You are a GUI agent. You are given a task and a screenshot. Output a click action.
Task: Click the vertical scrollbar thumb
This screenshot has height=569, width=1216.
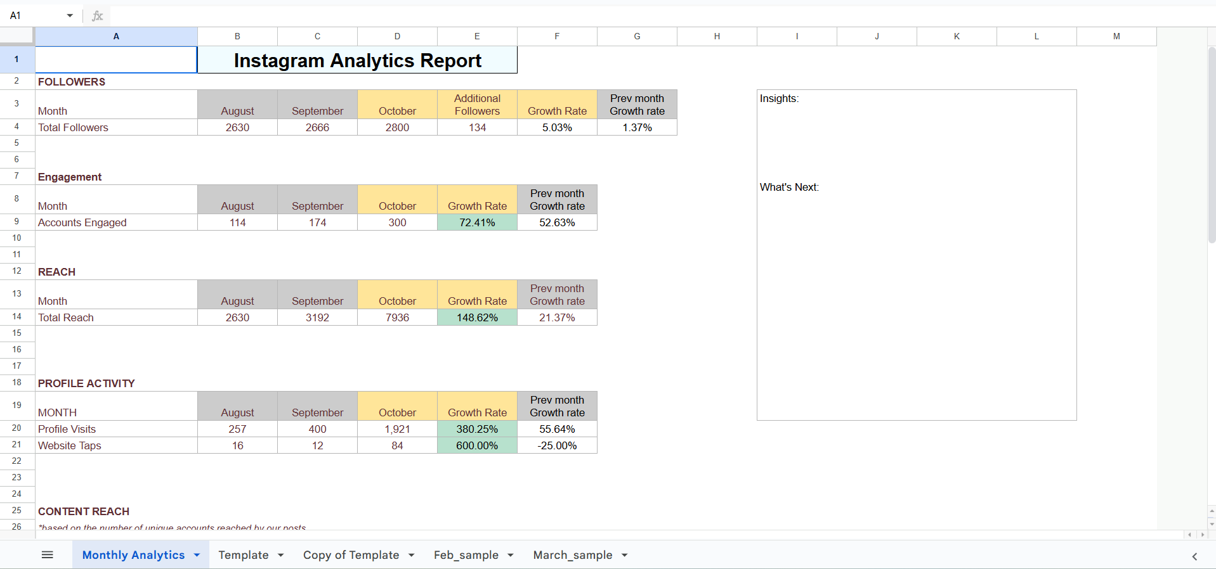[1212, 144]
